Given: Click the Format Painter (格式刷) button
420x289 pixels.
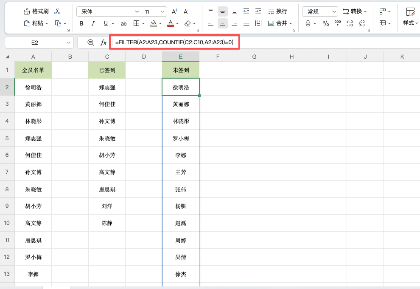Looking at the screenshot, I should [36, 11].
